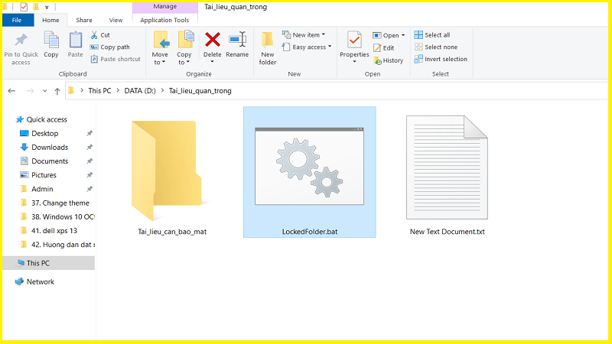The width and height of the screenshot is (612, 344).
Task: Create a New folder
Action: click(x=267, y=48)
